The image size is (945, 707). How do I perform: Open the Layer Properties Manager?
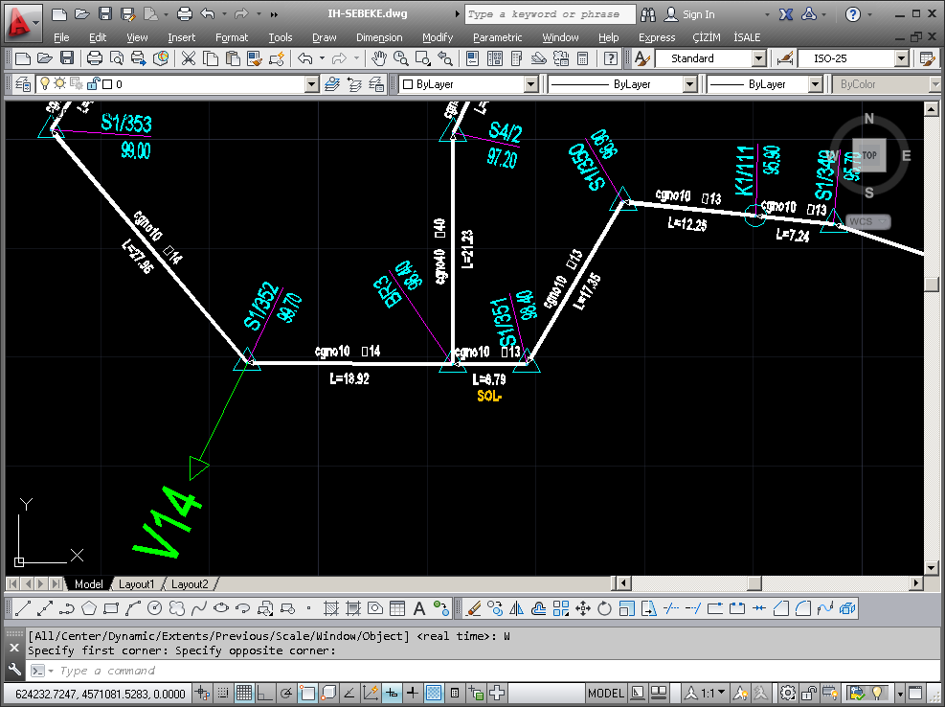tap(21, 83)
